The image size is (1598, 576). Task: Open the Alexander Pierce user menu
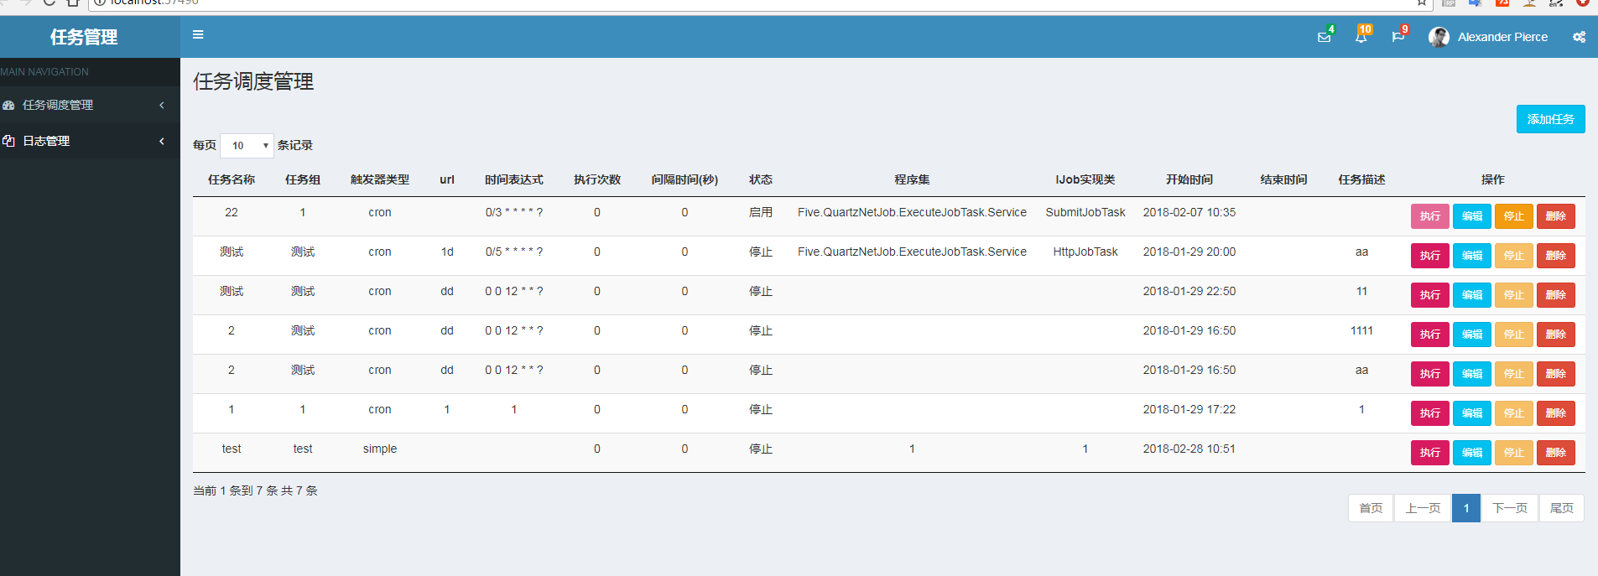point(1488,37)
